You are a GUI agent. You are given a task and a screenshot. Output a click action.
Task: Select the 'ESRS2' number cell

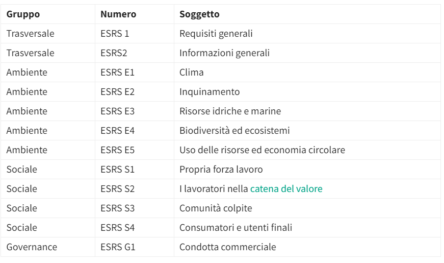point(114,53)
